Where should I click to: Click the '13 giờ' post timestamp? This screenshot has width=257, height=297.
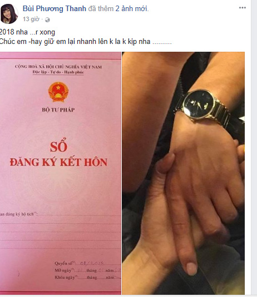point(31,19)
